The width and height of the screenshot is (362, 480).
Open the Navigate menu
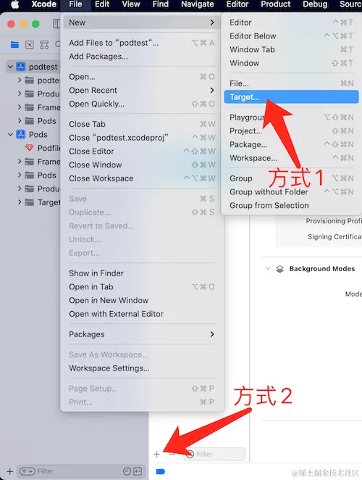click(197, 4)
